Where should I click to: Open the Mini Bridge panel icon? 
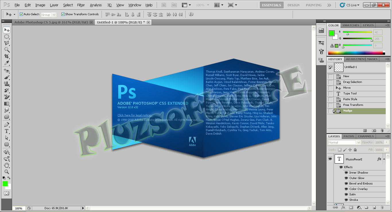click(321, 30)
